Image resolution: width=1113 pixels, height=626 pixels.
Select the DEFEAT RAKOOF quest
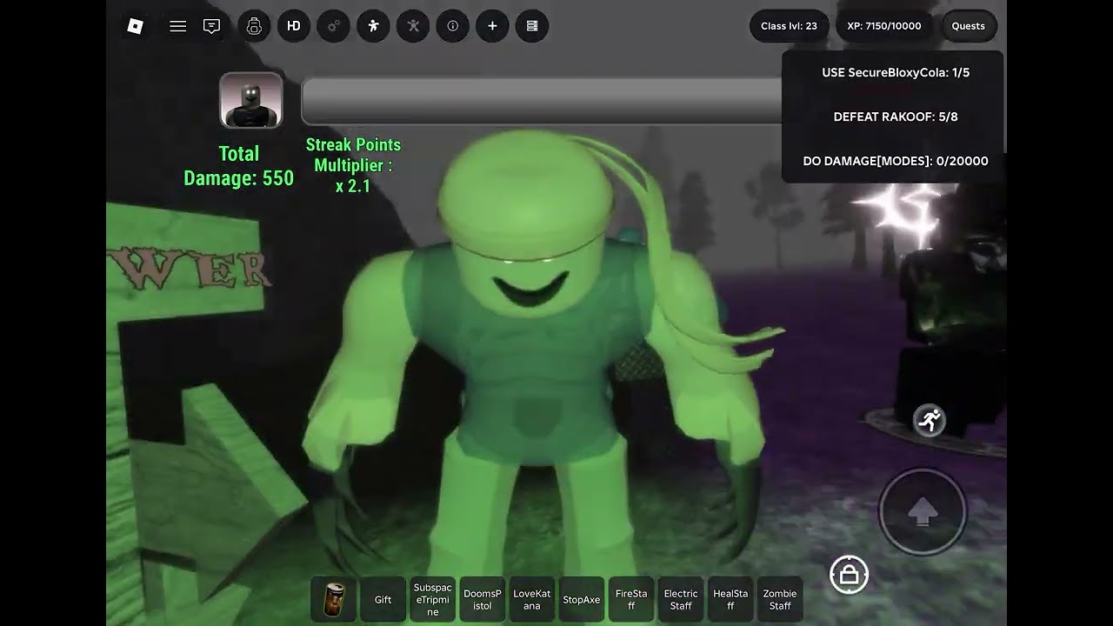(896, 117)
